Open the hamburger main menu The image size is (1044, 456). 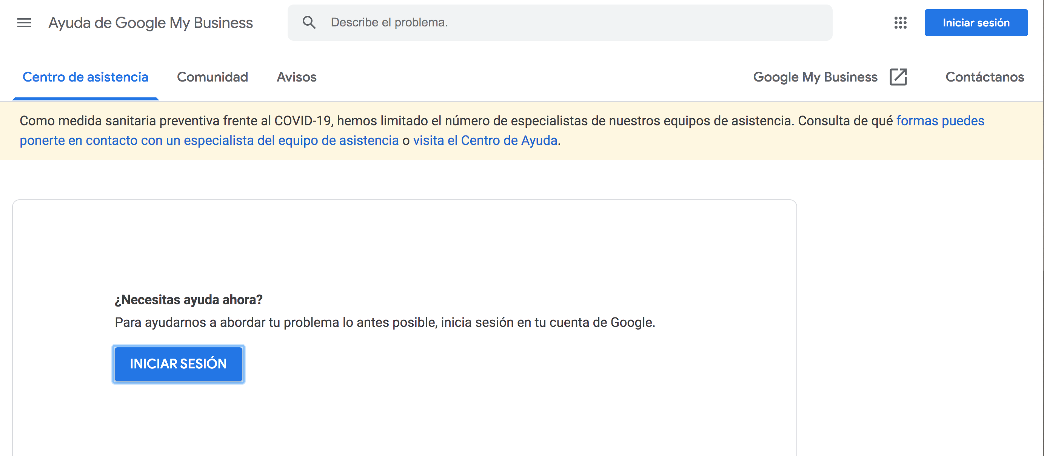tap(24, 23)
